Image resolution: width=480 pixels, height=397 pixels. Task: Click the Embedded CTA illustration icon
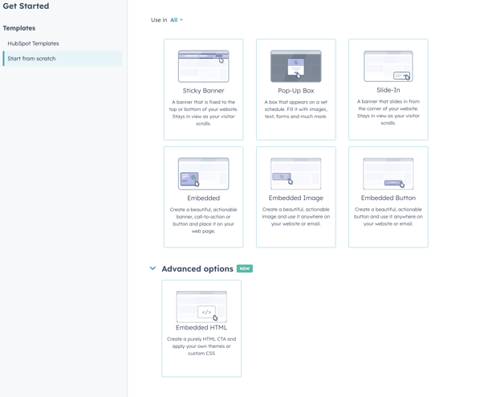[204, 174]
